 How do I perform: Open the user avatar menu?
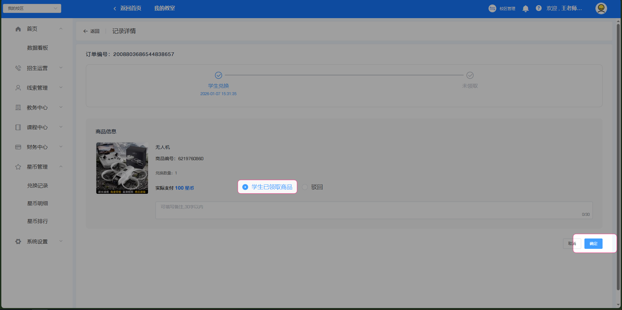pos(601,8)
